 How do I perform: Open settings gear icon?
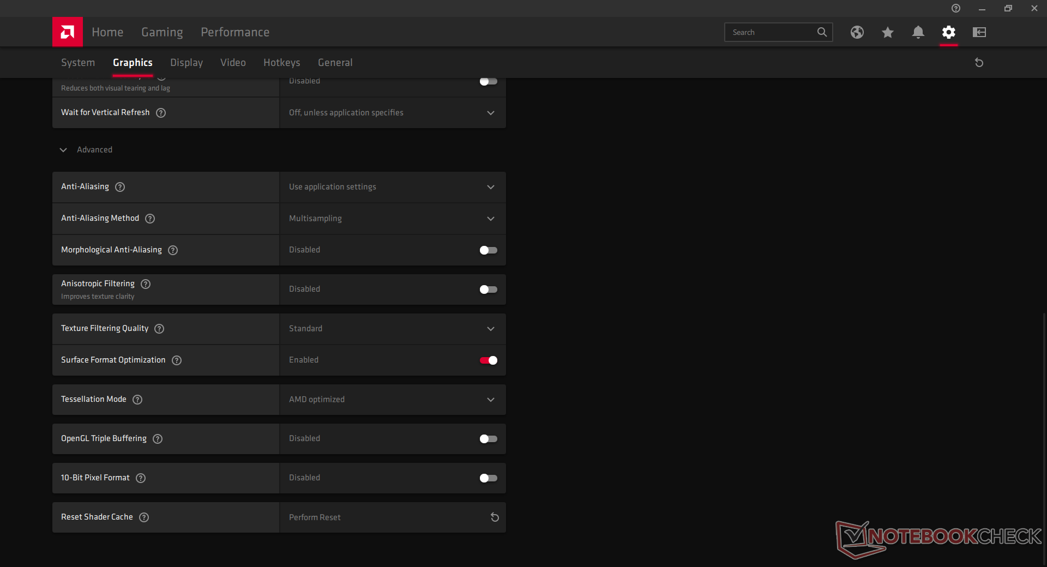(948, 32)
